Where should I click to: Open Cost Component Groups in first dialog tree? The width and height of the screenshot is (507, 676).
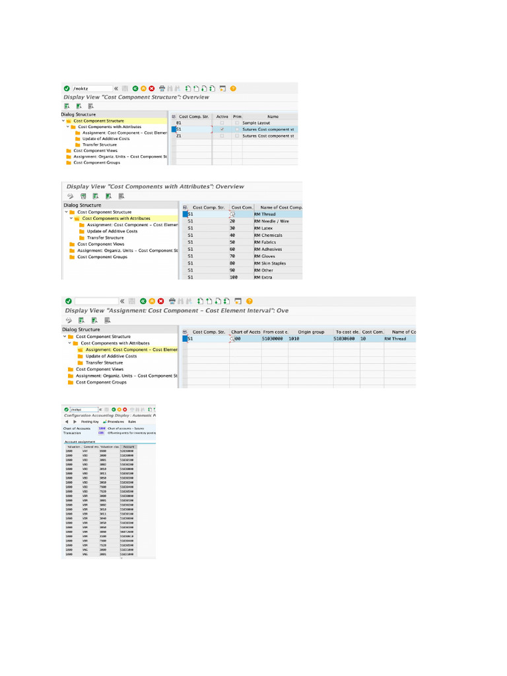click(x=96, y=162)
